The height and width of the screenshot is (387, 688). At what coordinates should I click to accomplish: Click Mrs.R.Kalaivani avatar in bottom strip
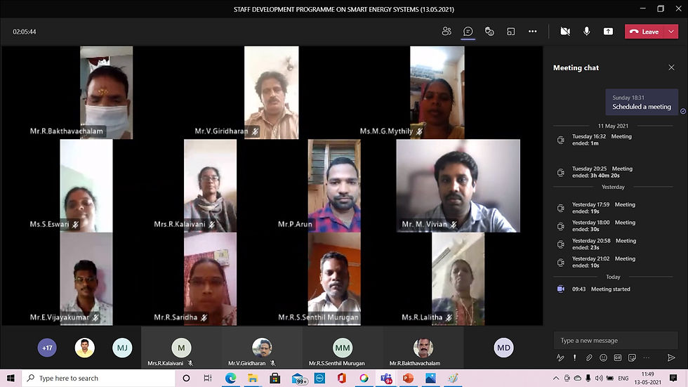181,348
